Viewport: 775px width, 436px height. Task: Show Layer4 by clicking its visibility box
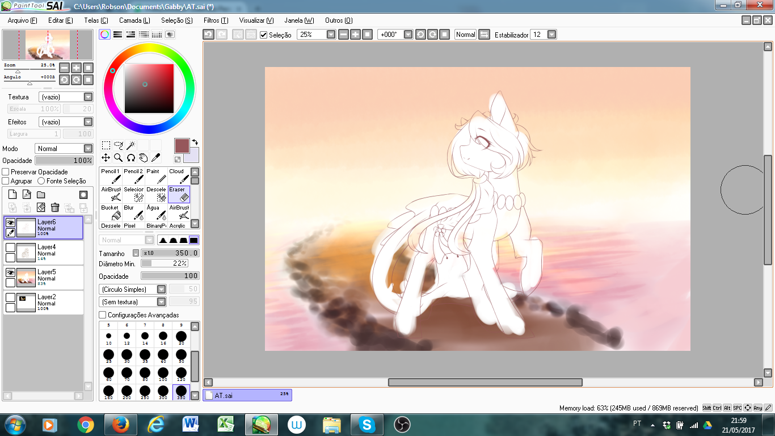[10, 248]
